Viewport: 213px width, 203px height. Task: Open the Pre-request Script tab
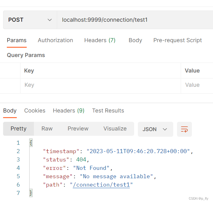pyautogui.click(x=178, y=40)
